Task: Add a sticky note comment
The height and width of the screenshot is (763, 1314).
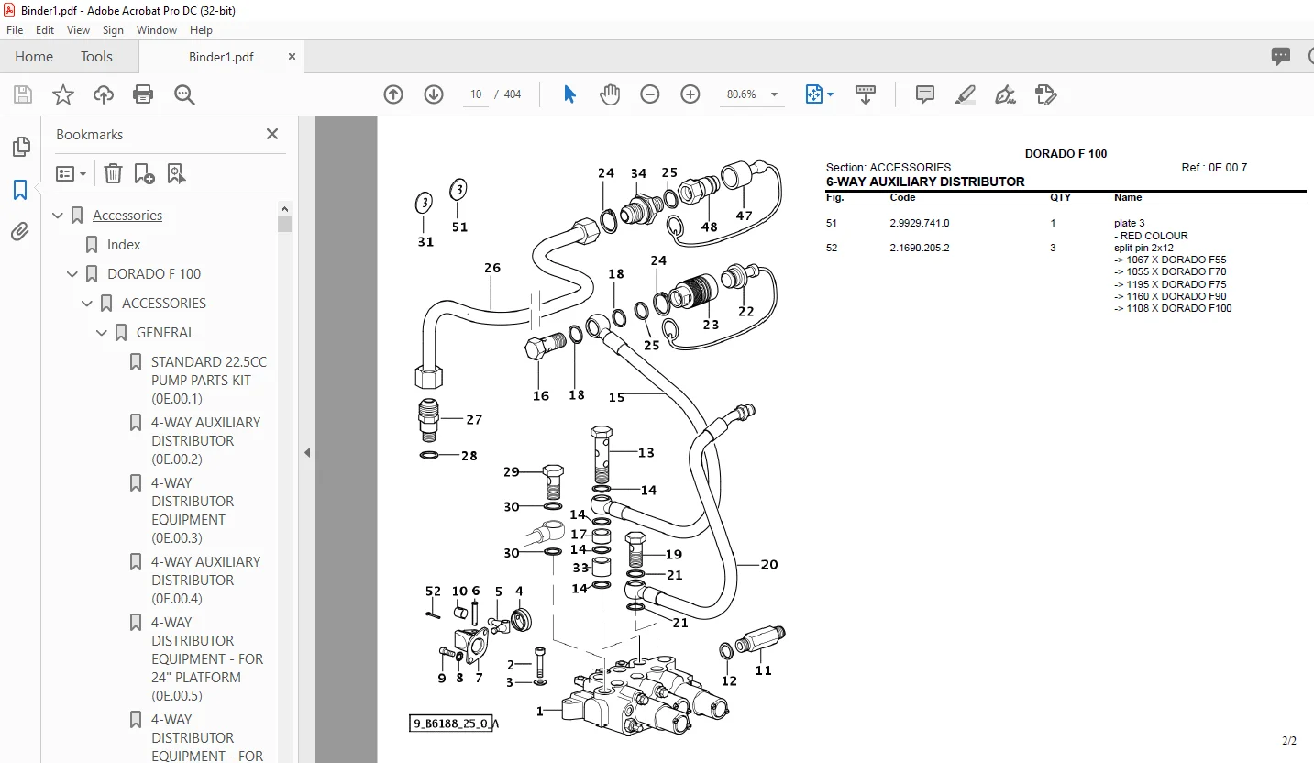Action: pyautogui.click(x=925, y=94)
